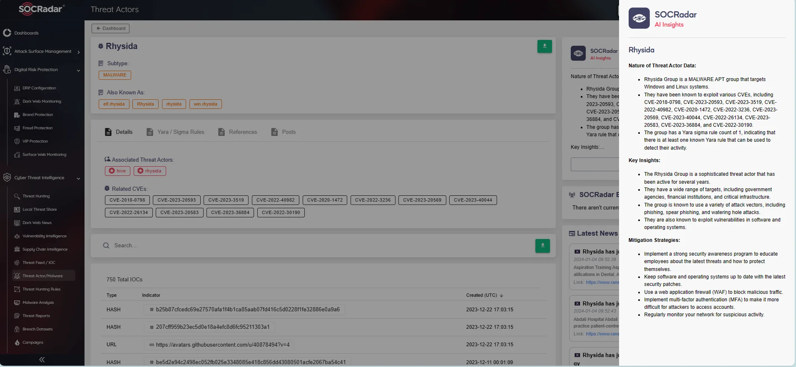Click the Threat Hunting search icon
The height and width of the screenshot is (367, 796).
[x=17, y=196]
